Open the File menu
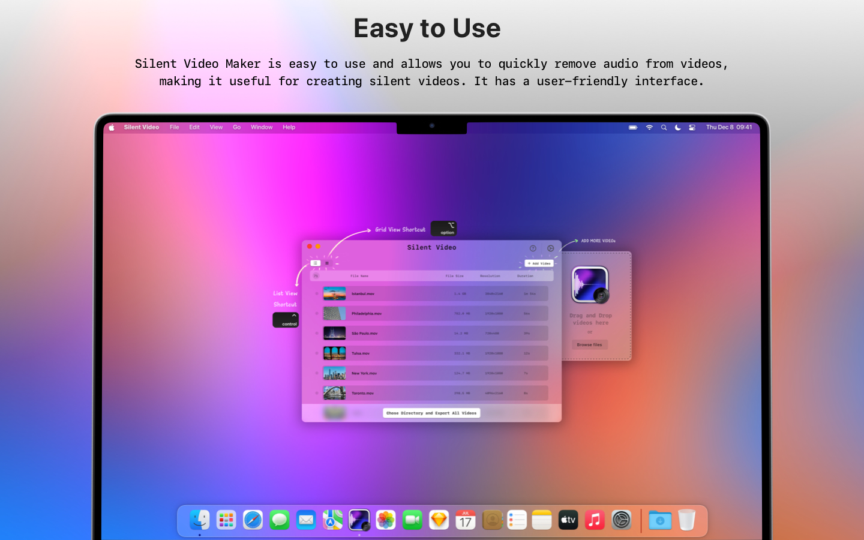Viewport: 864px width, 540px height. coord(175,127)
